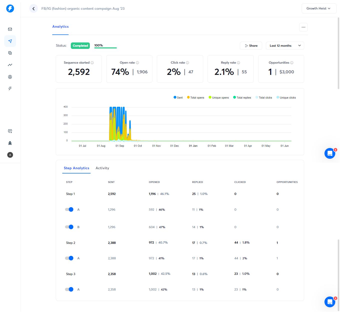Open the mail inbox sidebar icon
This screenshot has width=340, height=312.
(x=10, y=29)
